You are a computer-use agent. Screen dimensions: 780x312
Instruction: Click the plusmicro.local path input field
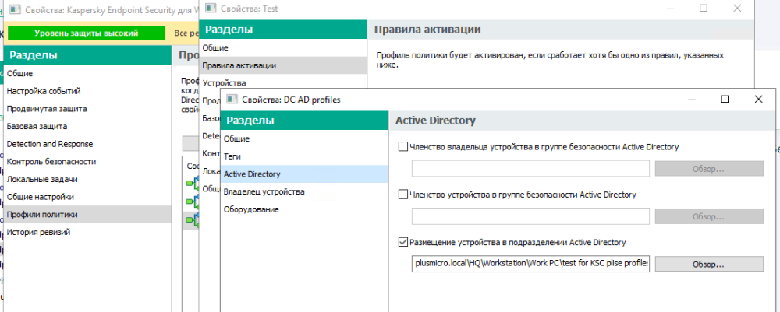[530, 264]
